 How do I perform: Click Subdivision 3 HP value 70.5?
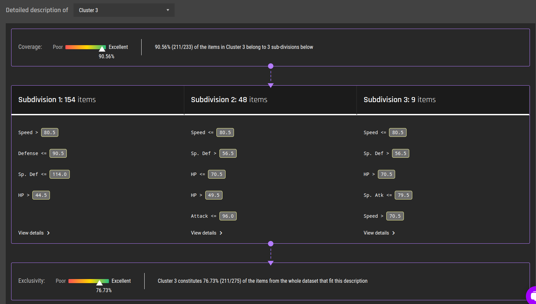point(386,174)
